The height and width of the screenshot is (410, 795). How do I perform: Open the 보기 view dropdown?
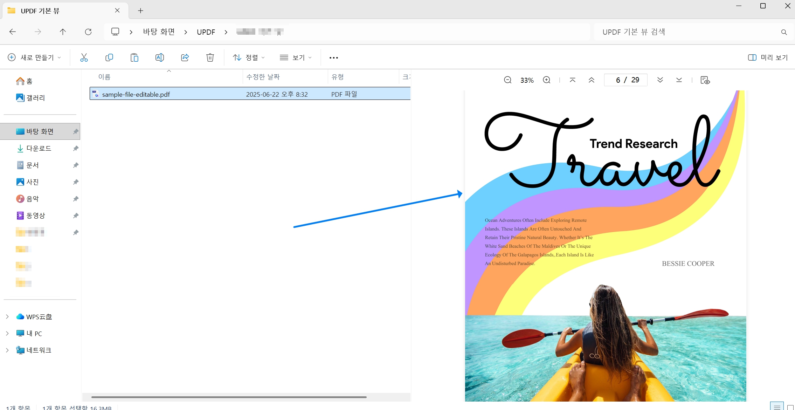[x=296, y=57]
